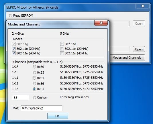Click '5150-5350MHz, 5470-5850MHz' beside 0x60
This screenshot has width=153, height=124.
click(82, 66)
